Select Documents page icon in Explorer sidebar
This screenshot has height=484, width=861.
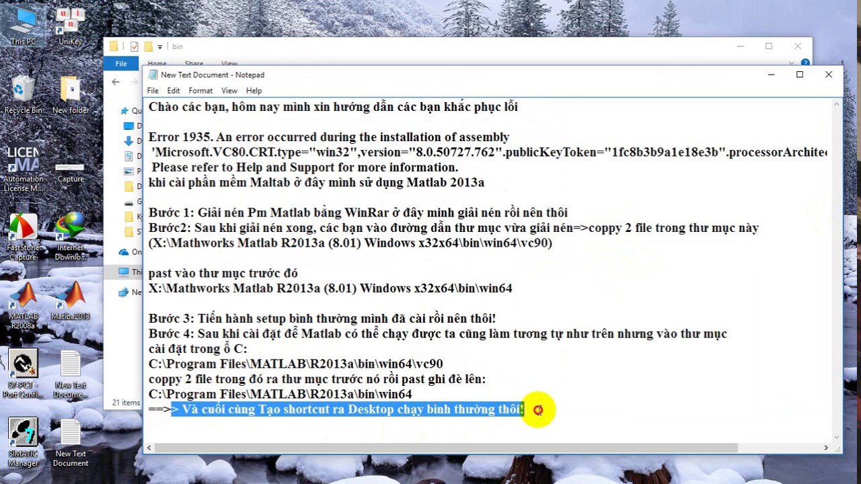129,156
